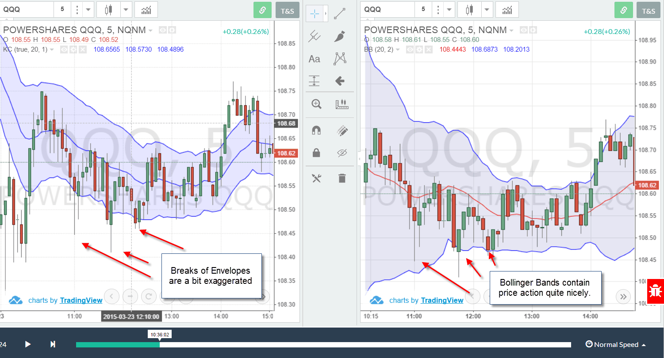664x358 pixels.
Task: Play the market replay
Action: 28,344
